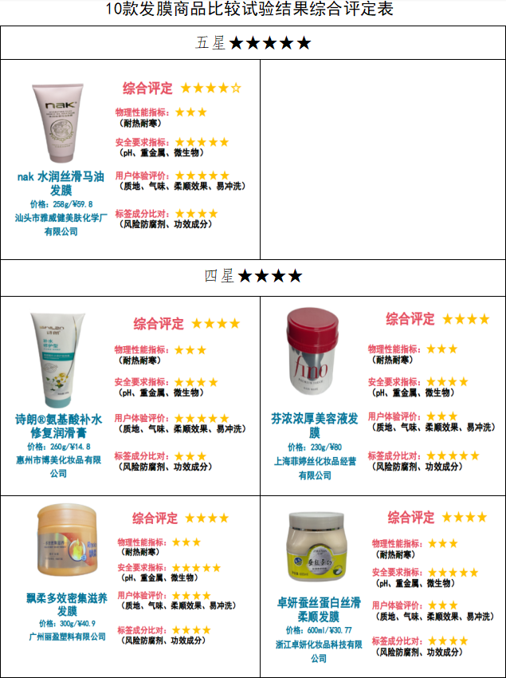Viewport: 506px width, 678px height.
Task: Click the four black stars beside 四星
Action: point(270,275)
